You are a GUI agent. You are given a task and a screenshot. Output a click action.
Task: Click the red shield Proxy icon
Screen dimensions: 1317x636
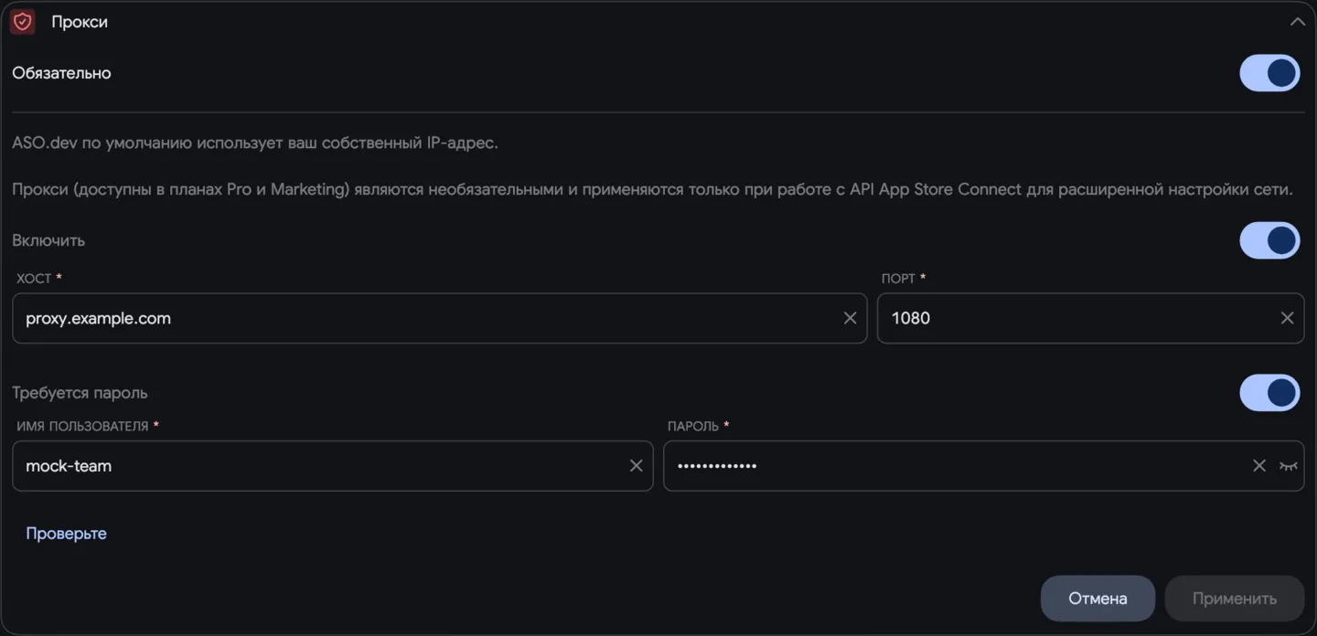pos(23,22)
